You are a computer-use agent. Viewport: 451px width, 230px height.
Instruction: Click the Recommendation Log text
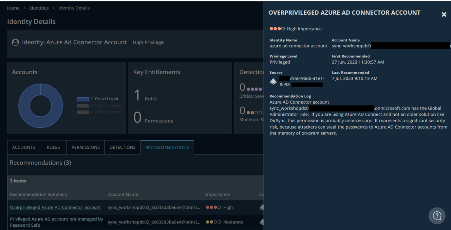(358, 118)
